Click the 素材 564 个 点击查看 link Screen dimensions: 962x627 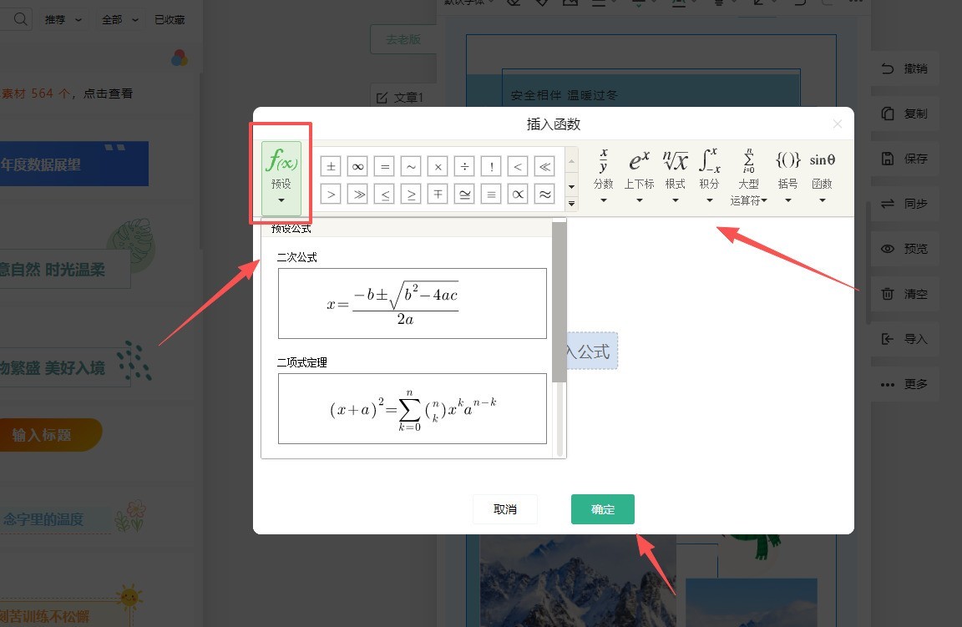coord(66,94)
